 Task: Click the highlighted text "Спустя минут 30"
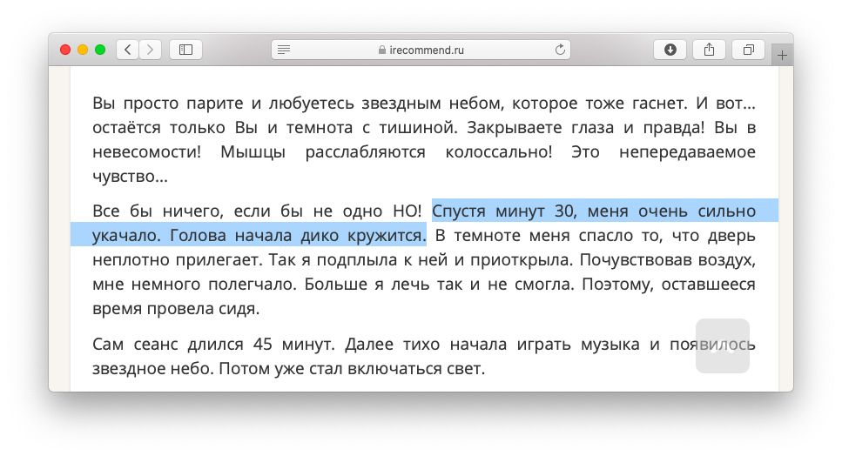tap(504, 211)
